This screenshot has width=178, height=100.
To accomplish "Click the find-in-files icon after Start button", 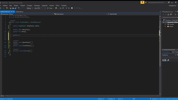I will pyautogui.click(x=56, y=8).
